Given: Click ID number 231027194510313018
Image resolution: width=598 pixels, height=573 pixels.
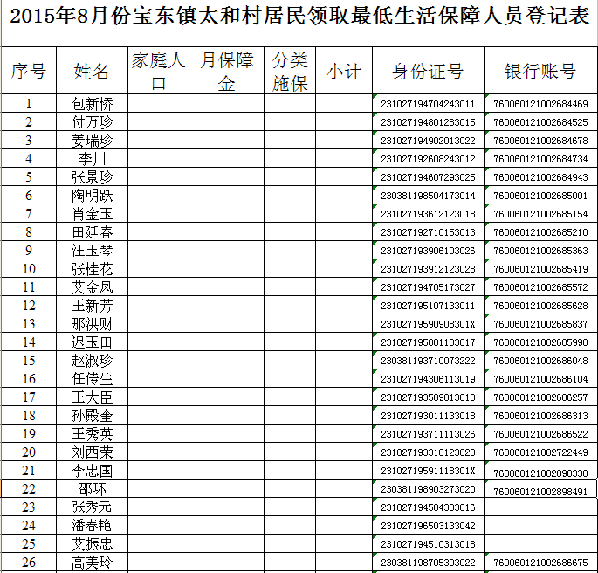Looking at the screenshot, I should coord(428,544).
